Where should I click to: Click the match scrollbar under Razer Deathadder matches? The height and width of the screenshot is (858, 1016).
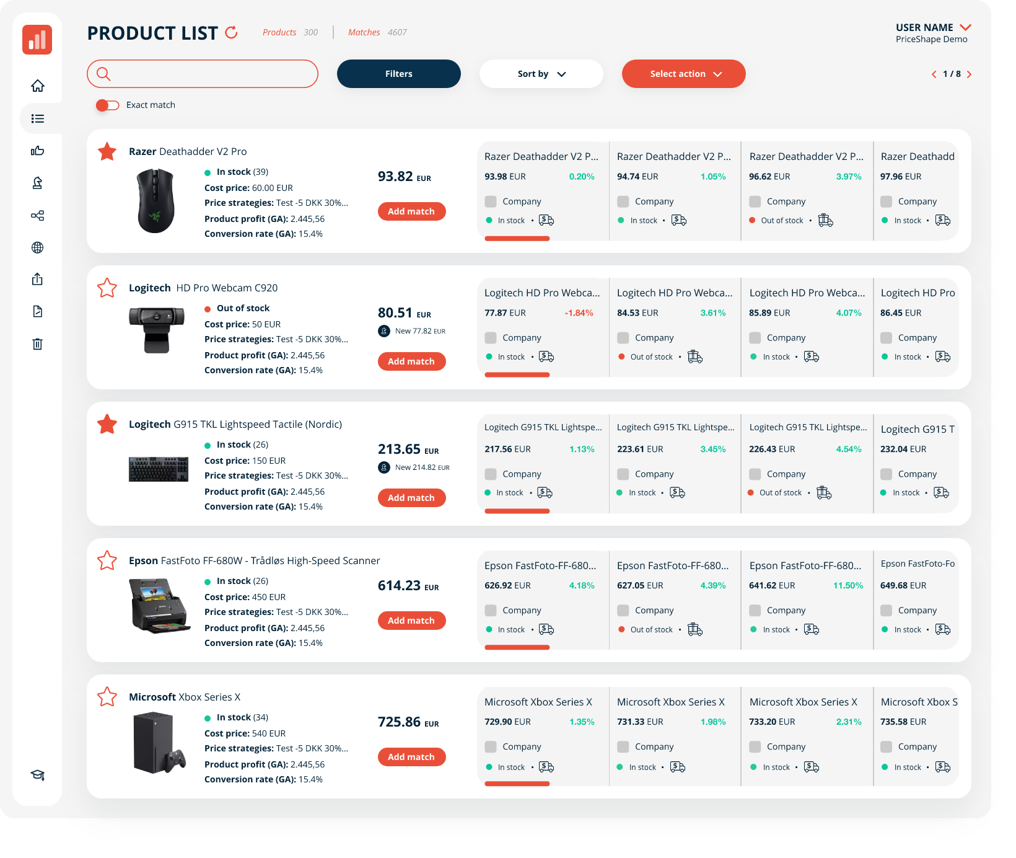pos(517,239)
